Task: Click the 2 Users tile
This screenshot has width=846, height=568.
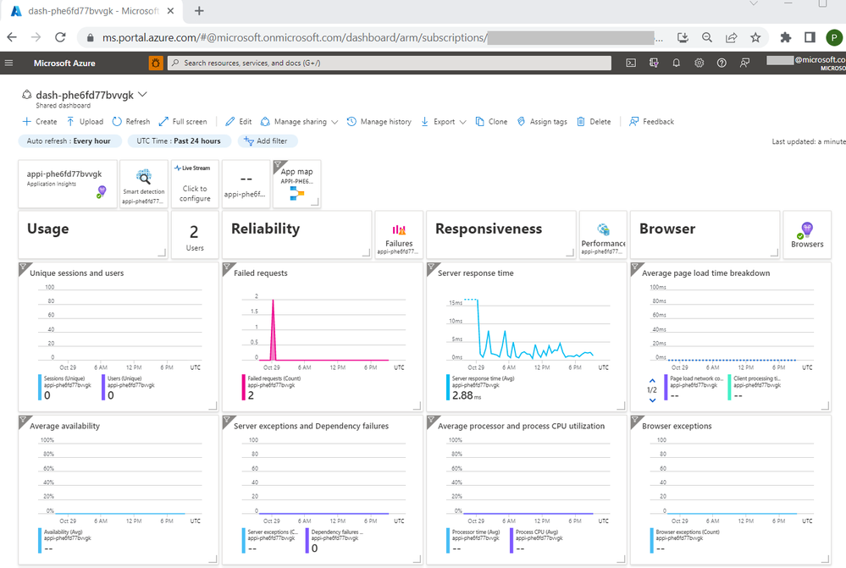Action: (x=195, y=234)
